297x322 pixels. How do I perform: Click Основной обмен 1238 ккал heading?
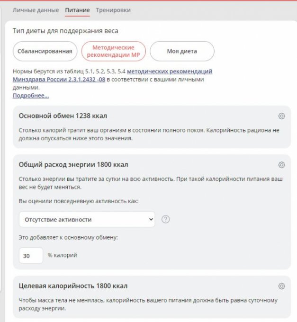pyautogui.click(x=63, y=116)
